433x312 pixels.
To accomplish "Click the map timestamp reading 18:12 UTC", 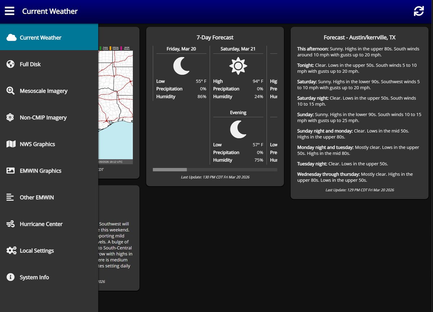I will (x=111, y=162).
